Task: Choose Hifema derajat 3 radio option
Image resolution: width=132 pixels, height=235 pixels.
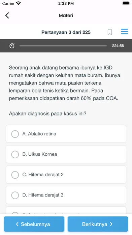Action: pos(15,195)
